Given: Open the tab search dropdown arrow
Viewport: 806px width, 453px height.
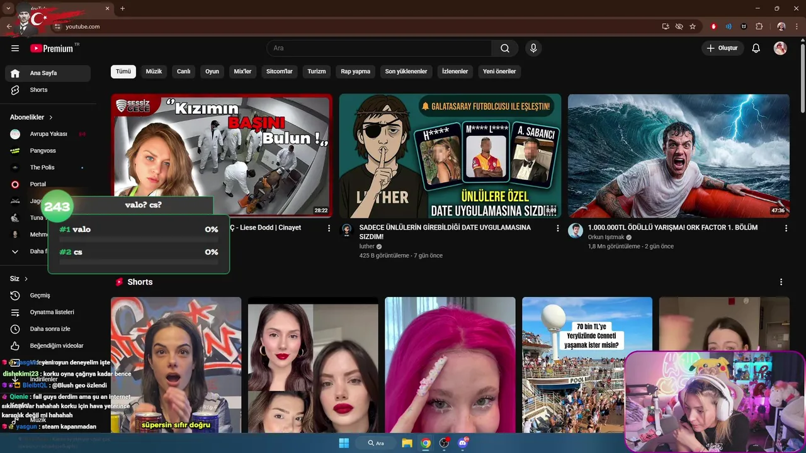Looking at the screenshot, I should [8, 8].
